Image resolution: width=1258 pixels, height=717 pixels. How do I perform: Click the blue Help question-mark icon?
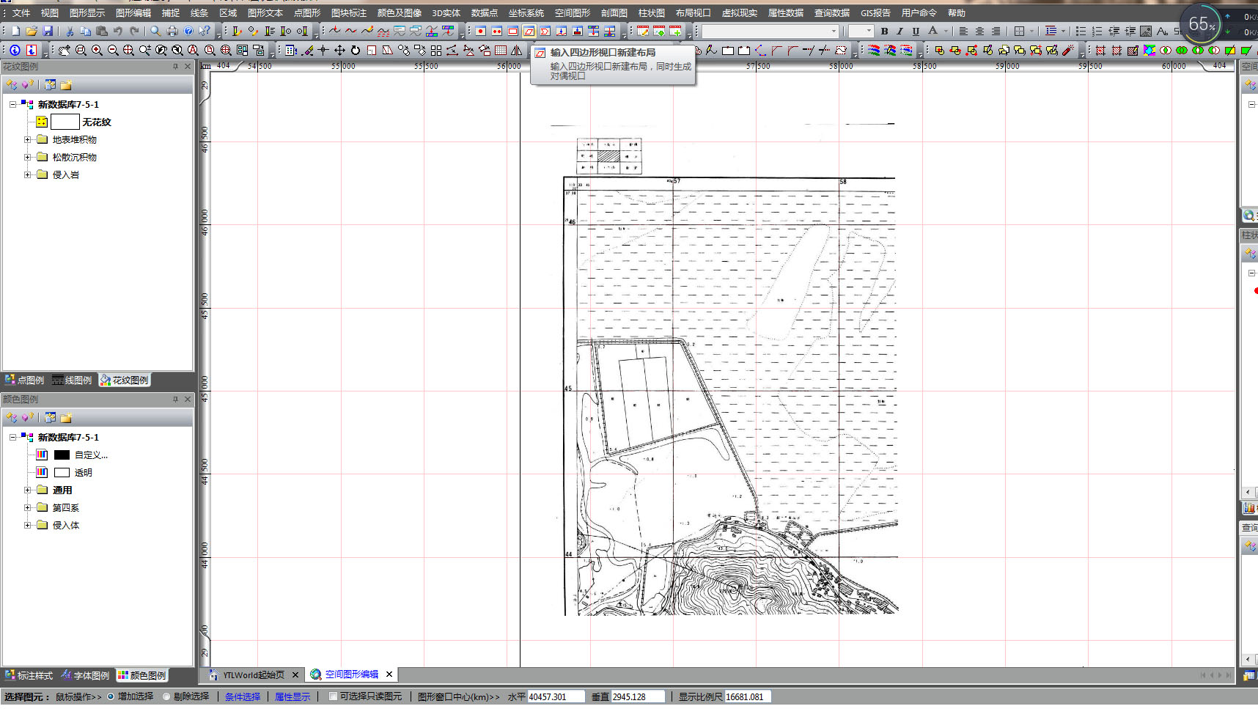tap(188, 32)
